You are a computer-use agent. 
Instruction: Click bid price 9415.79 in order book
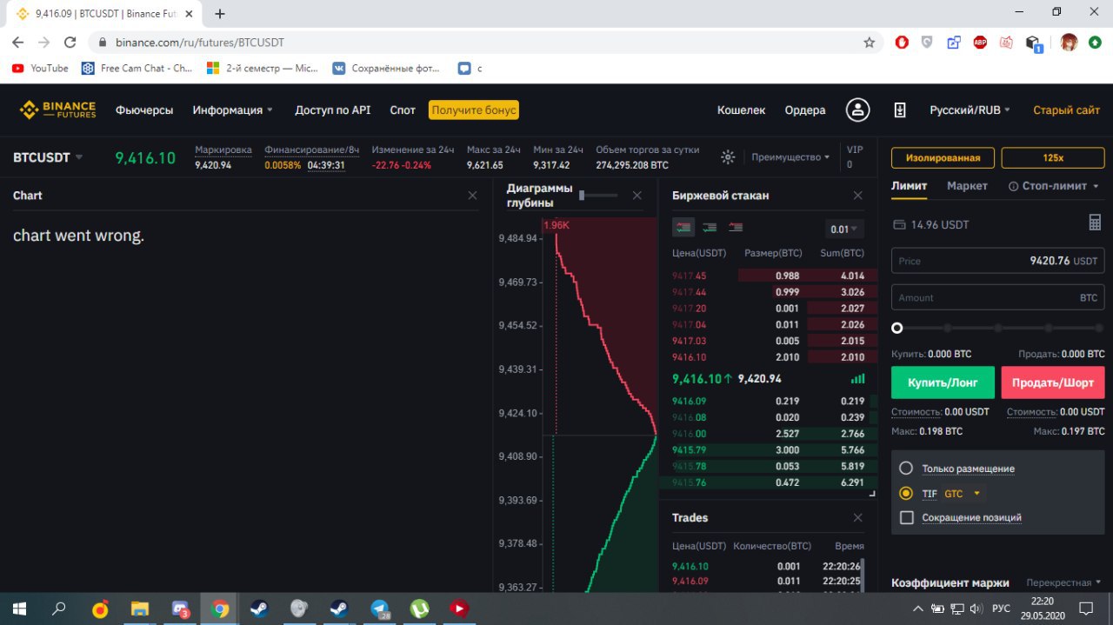click(690, 449)
